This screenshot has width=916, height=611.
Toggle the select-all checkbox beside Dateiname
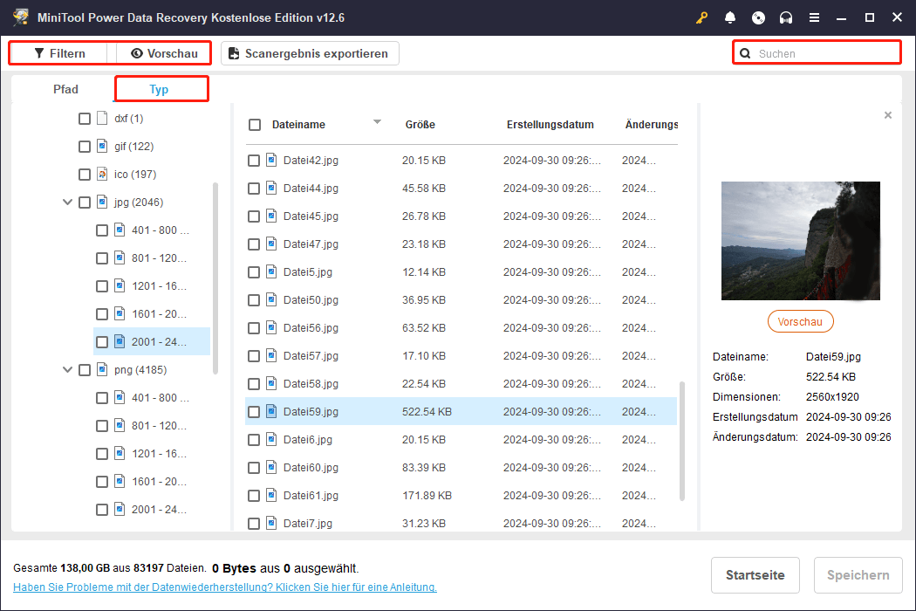(255, 125)
